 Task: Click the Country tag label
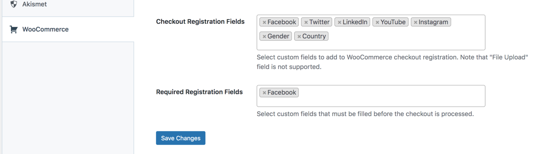(x=314, y=36)
